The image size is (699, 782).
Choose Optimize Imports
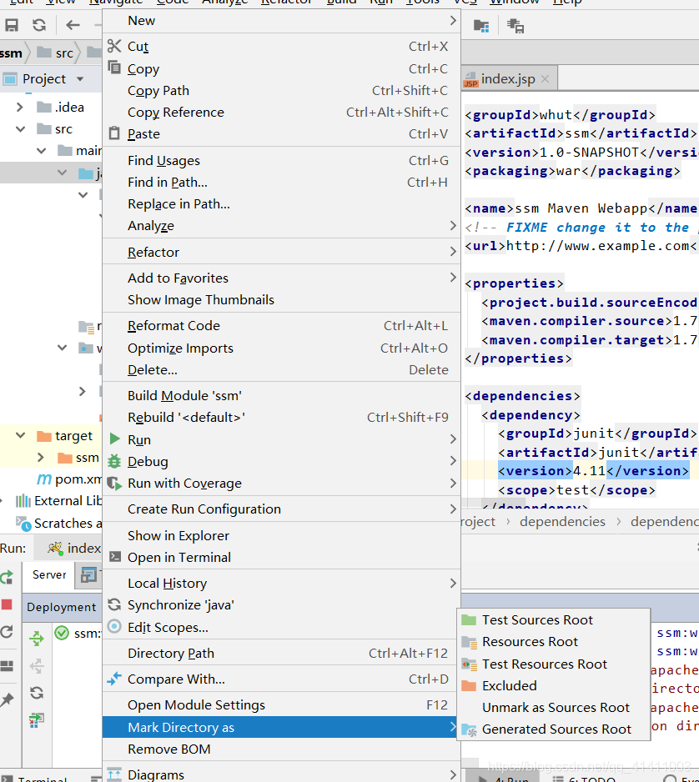[281, 348]
